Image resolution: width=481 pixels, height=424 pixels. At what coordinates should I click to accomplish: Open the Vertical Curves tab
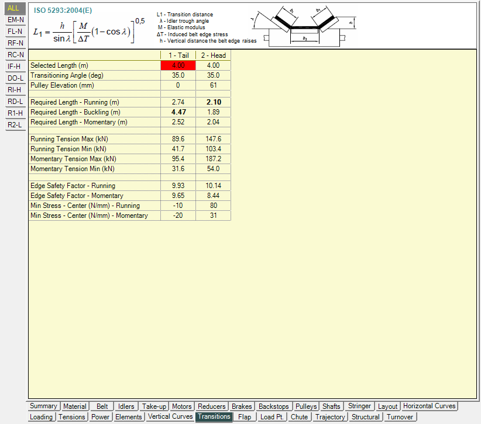170,417
